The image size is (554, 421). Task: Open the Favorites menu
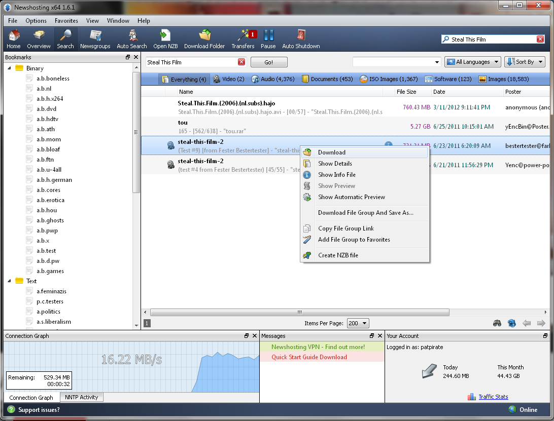click(x=66, y=20)
